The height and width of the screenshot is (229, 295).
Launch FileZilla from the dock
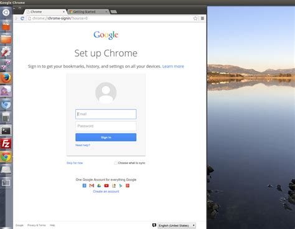click(6, 144)
